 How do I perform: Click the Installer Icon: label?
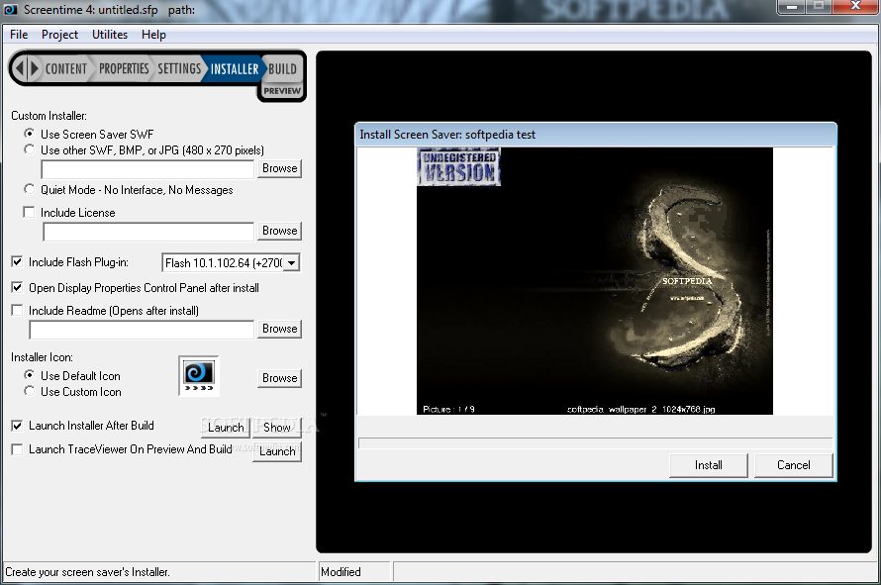(x=42, y=357)
